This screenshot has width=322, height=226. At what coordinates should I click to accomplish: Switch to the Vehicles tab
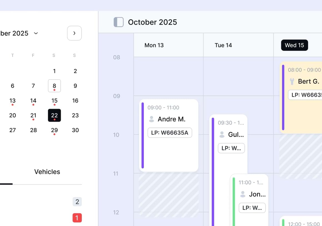pos(47,172)
